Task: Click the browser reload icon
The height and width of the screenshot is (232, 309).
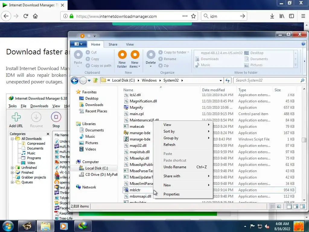Action: coord(26,16)
